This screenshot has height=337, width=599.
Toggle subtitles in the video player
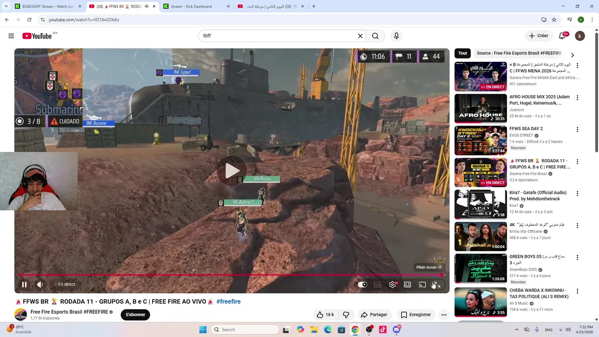pos(378,285)
